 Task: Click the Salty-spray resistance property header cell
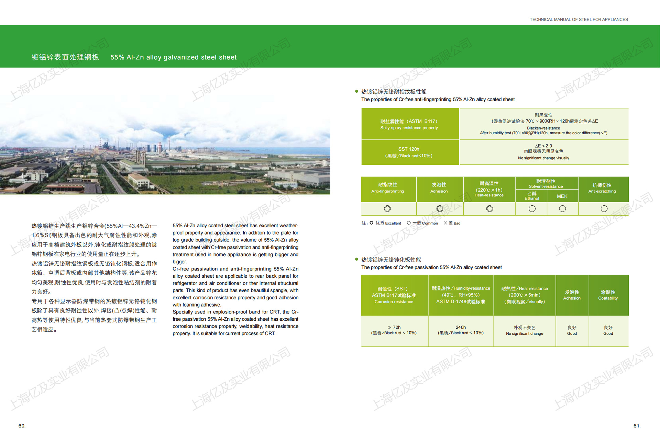point(409,124)
